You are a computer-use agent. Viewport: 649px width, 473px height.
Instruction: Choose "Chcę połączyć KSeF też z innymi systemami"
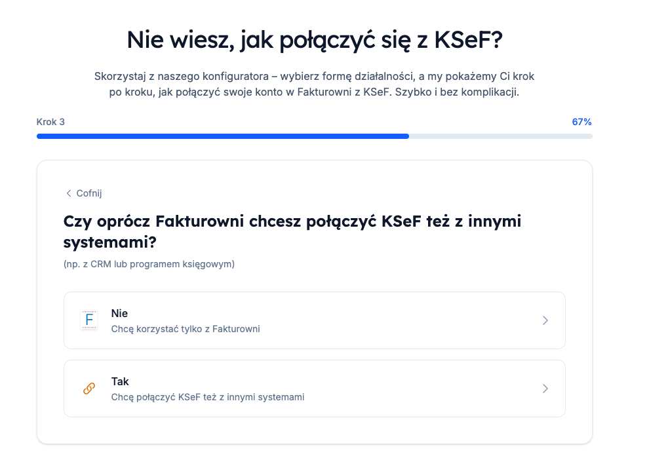click(208, 397)
